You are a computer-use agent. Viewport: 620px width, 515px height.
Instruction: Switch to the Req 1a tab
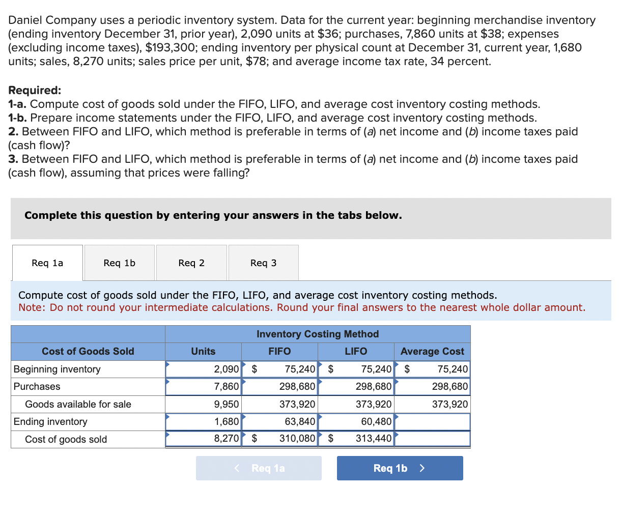tap(47, 263)
